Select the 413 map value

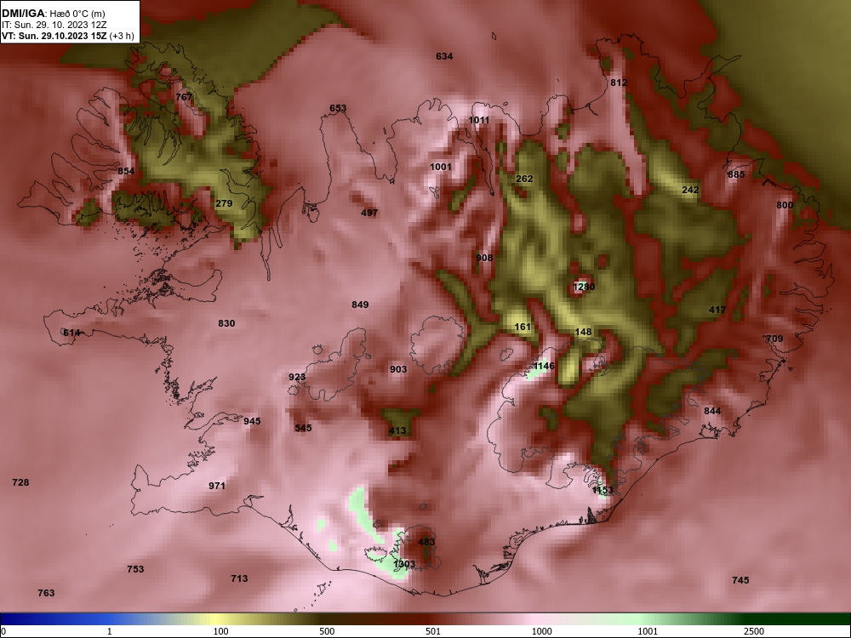[x=397, y=431]
